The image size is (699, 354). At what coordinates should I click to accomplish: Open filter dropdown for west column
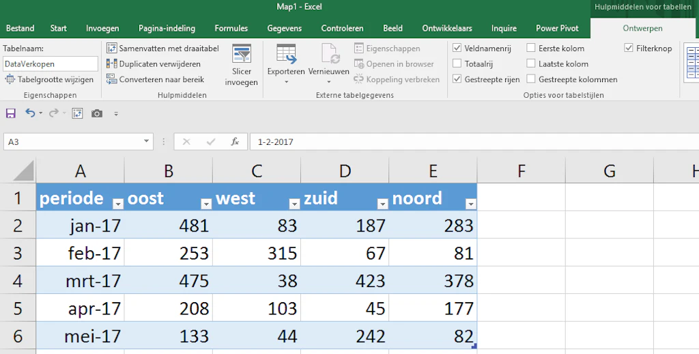(294, 204)
